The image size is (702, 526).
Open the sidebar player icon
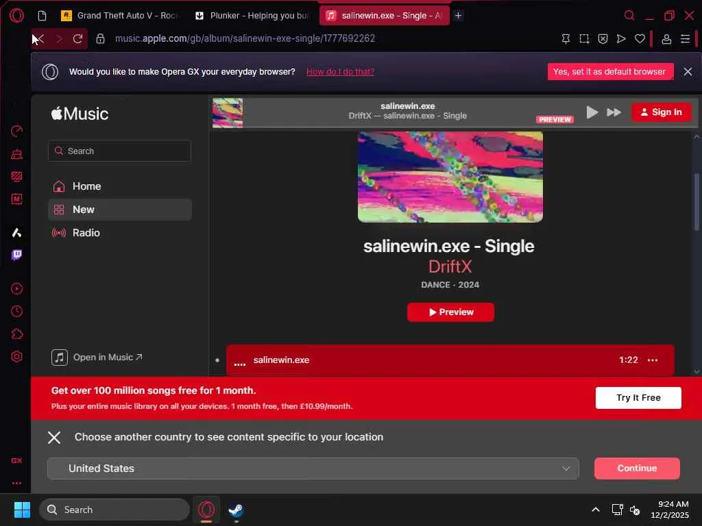click(16, 289)
